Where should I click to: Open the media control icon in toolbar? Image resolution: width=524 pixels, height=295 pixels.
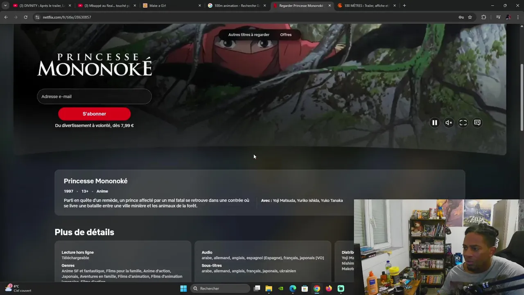coord(498,17)
